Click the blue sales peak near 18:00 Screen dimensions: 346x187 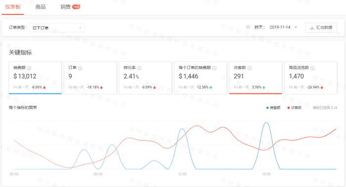coord(266,123)
